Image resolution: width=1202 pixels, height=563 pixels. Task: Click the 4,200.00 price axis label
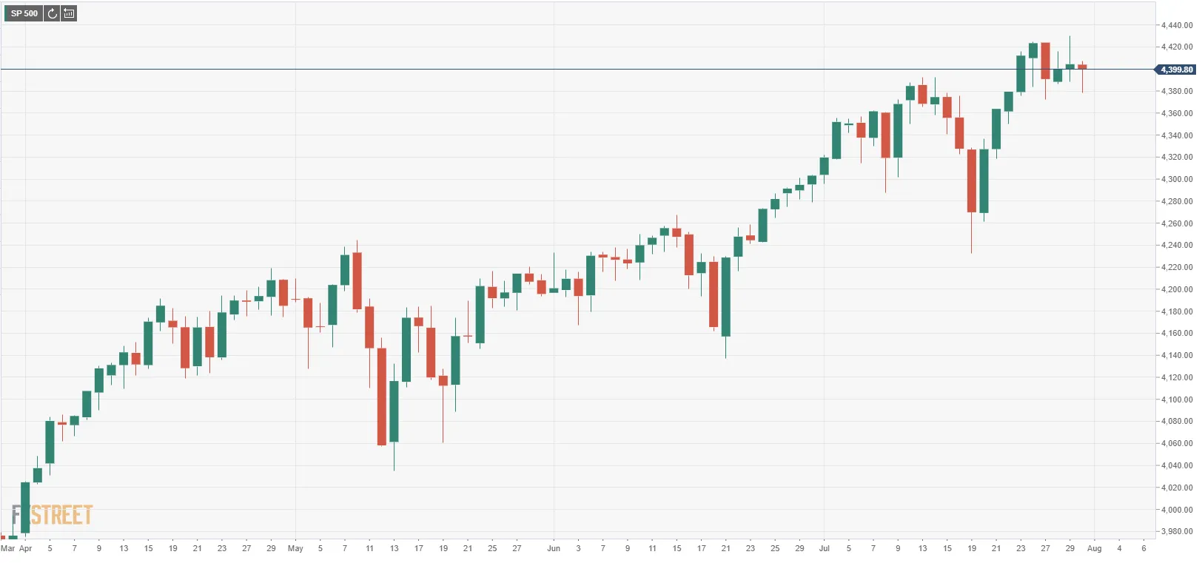[x=1177, y=289]
